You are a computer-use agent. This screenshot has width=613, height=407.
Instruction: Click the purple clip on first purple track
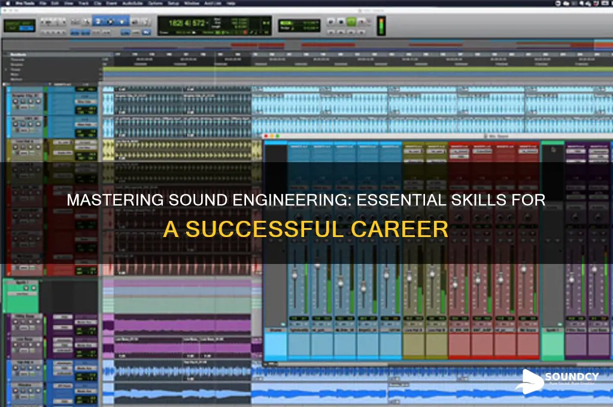182,325
